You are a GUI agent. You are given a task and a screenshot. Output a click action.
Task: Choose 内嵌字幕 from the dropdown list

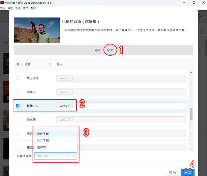pos(56,134)
